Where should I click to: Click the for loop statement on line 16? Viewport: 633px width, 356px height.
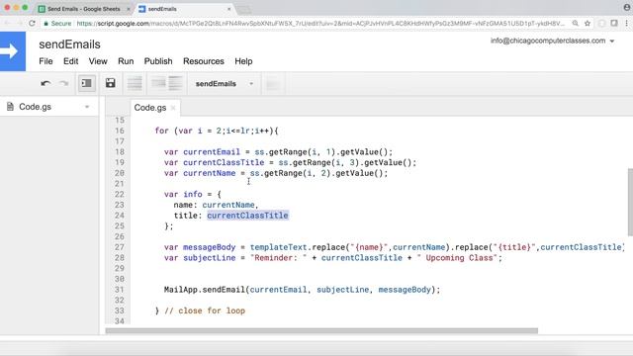(217, 131)
